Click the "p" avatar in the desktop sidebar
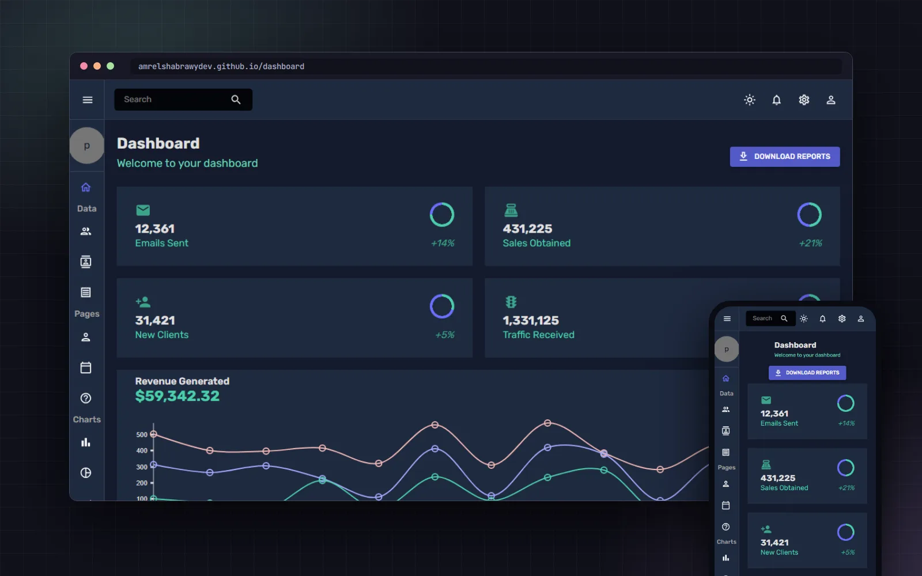The height and width of the screenshot is (576, 922). click(x=87, y=146)
